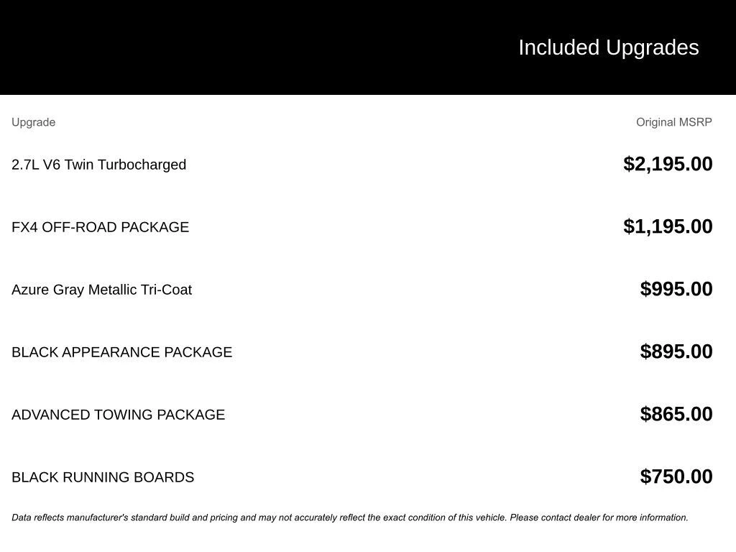Click the $2,195.00 price
Screen dimensions: 736x552
point(668,164)
